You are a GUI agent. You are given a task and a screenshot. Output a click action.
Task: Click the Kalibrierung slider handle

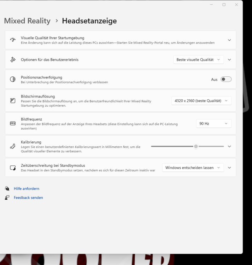(x=196, y=146)
